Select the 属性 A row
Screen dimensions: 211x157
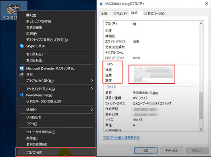tap(151, 125)
